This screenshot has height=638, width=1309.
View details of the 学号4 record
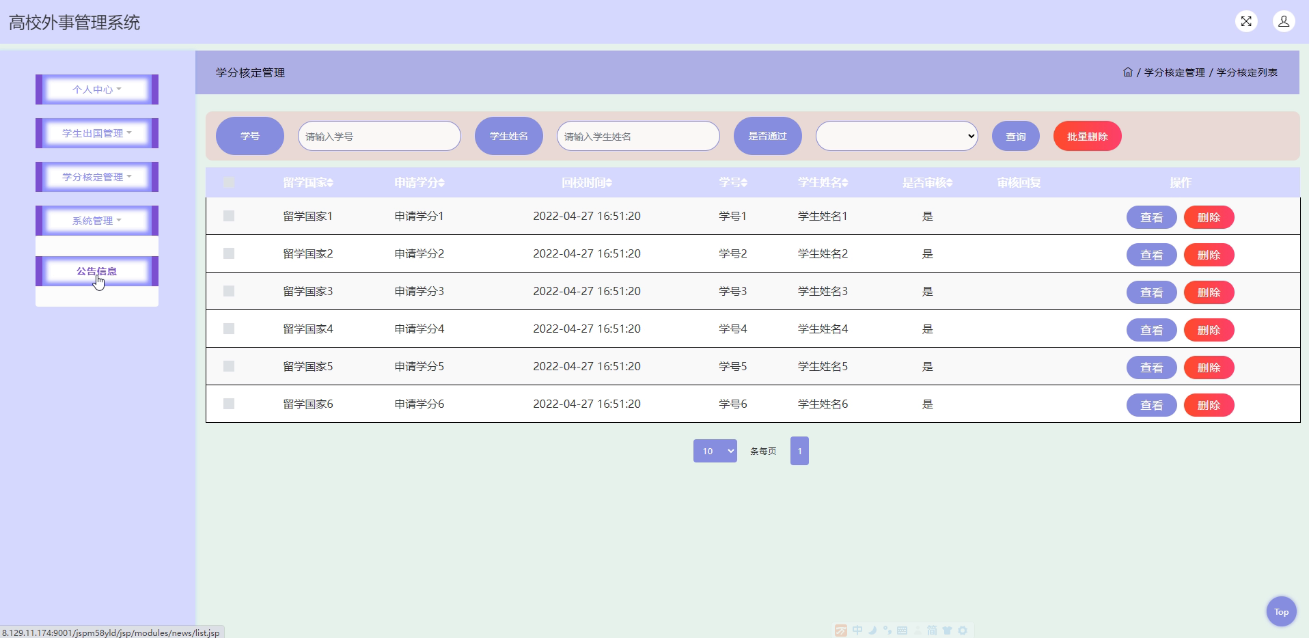point(1151,330)
